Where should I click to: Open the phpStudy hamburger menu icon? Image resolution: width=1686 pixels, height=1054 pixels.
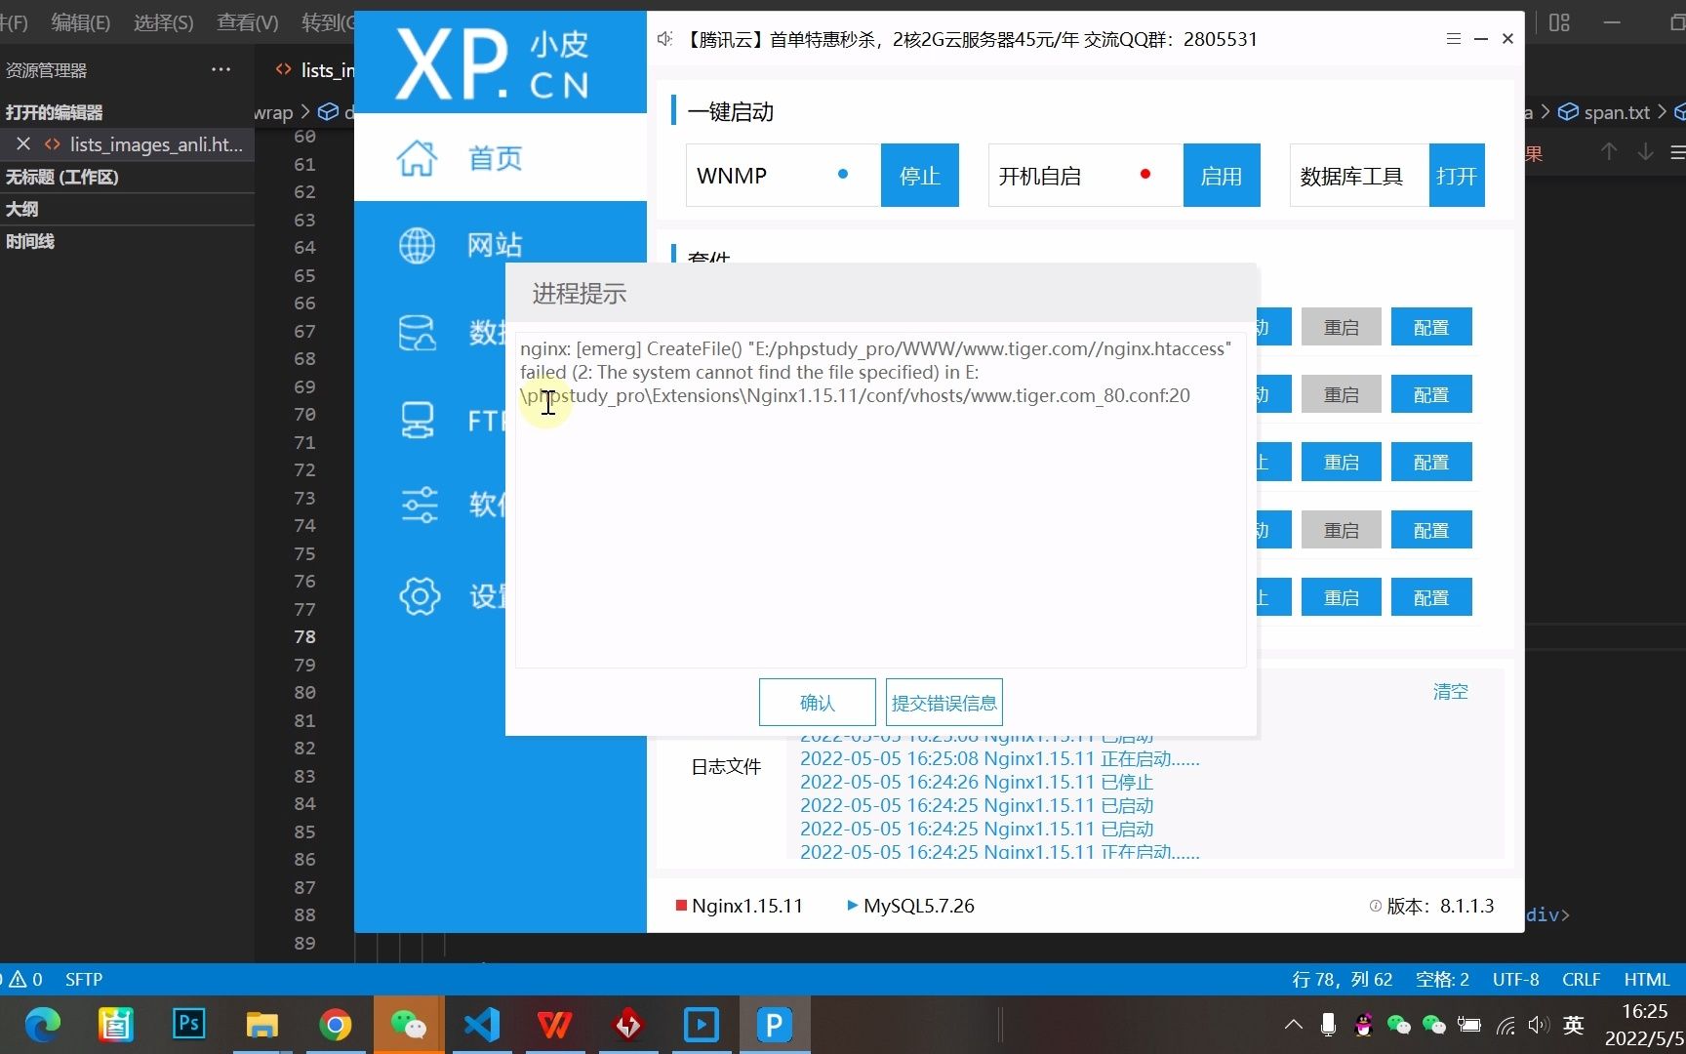[1453, 39]
